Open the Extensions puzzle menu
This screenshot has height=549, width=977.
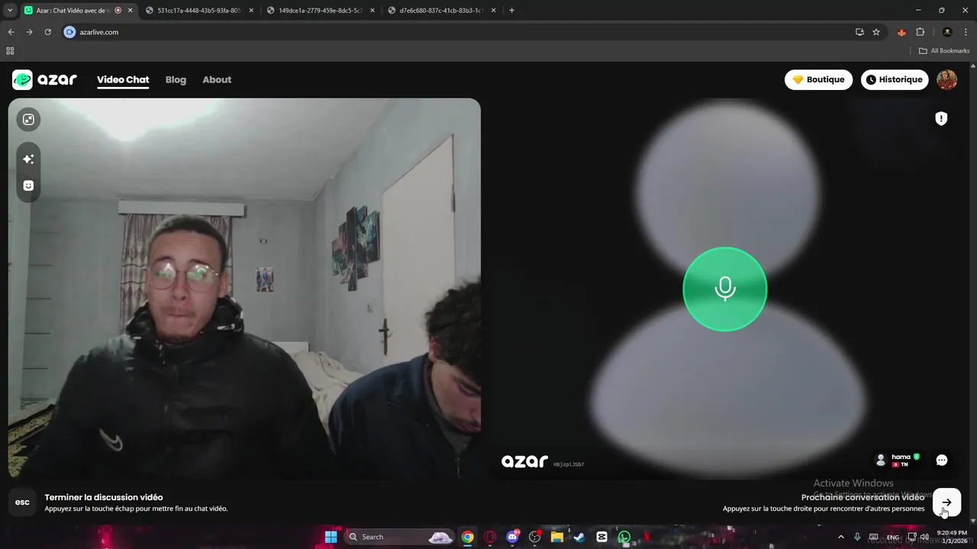(920, 32)
